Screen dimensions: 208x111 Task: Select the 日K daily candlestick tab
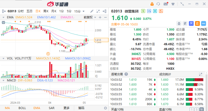(38, 11)
